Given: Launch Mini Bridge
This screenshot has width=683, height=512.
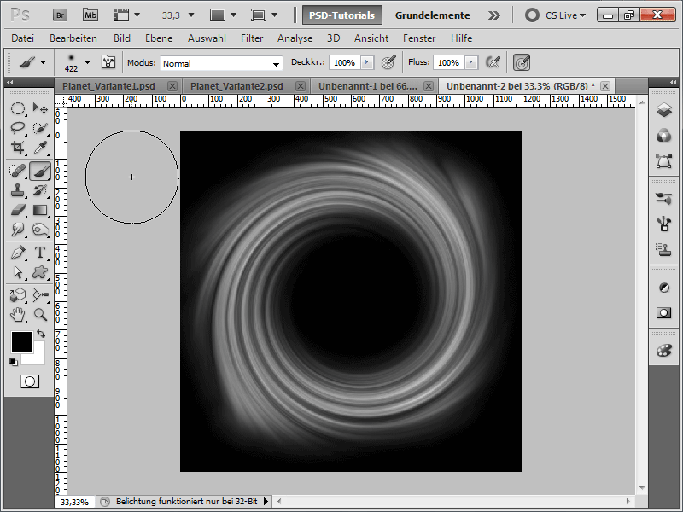Looking at the screenshot, I should pos(90,15).
